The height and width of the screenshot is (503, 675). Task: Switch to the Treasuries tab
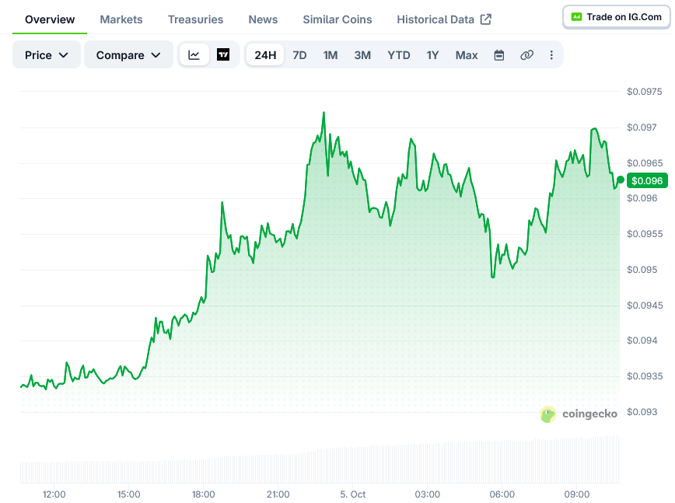click(x=195, y=19)
